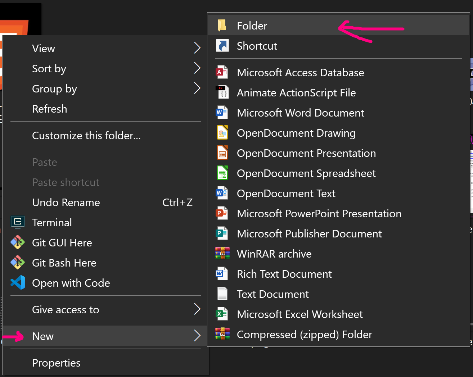
Task: Create a new Shortcut
Action: (x=338, y=46)
